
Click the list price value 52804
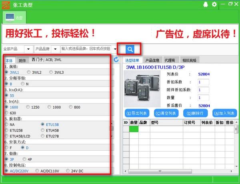point(204,74)
